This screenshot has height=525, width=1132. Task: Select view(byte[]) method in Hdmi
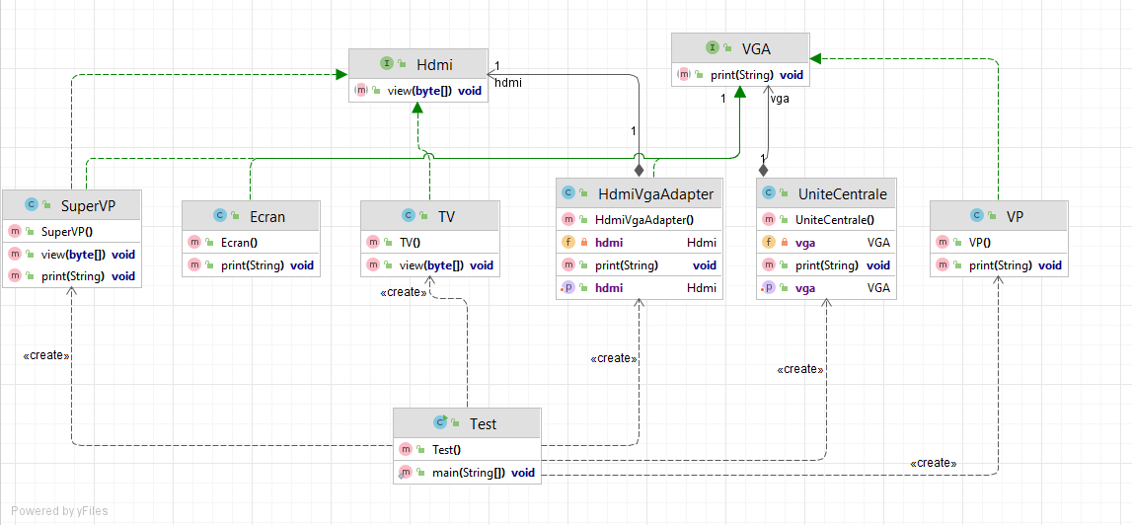[x=418, y=90]
